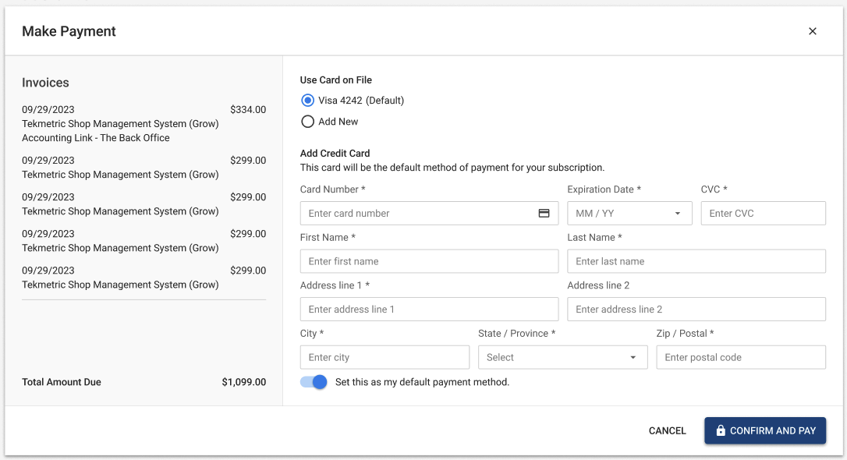Focus the Enter first name field

(429, 261)
